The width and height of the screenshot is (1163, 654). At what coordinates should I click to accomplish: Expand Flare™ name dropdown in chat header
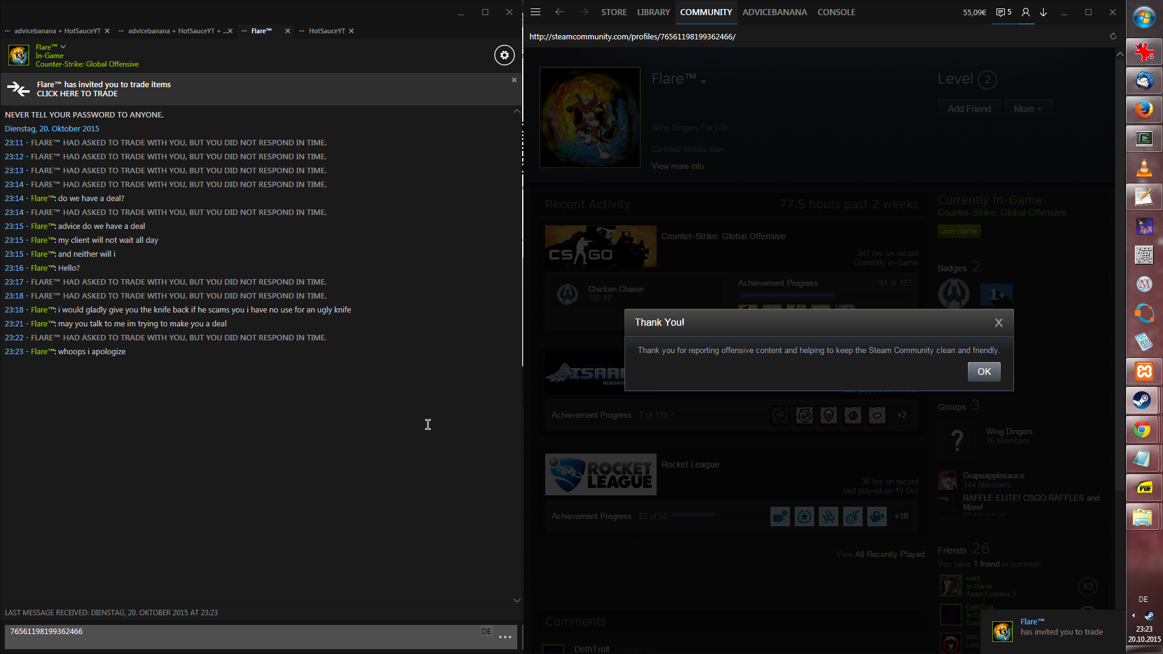click(63, 47)
